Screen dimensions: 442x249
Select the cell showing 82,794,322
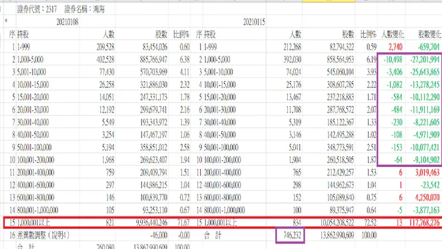click(342, 47)
